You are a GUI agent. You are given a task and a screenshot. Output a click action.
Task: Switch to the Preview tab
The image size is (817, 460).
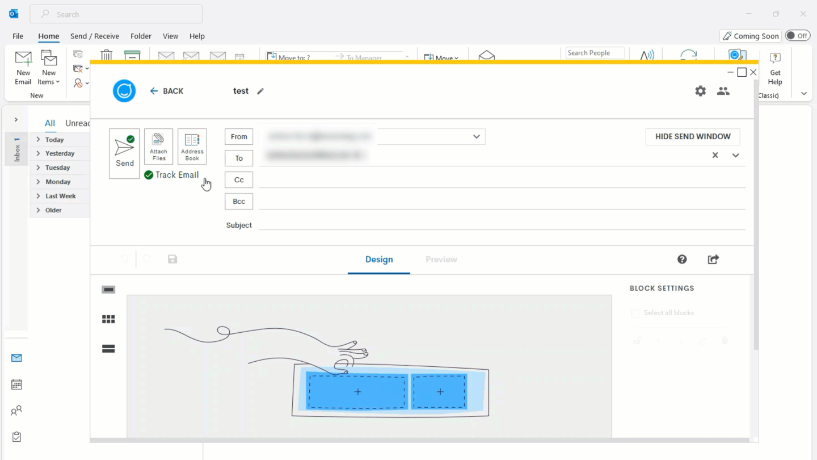pyautogui.click(x=441, y=259)
